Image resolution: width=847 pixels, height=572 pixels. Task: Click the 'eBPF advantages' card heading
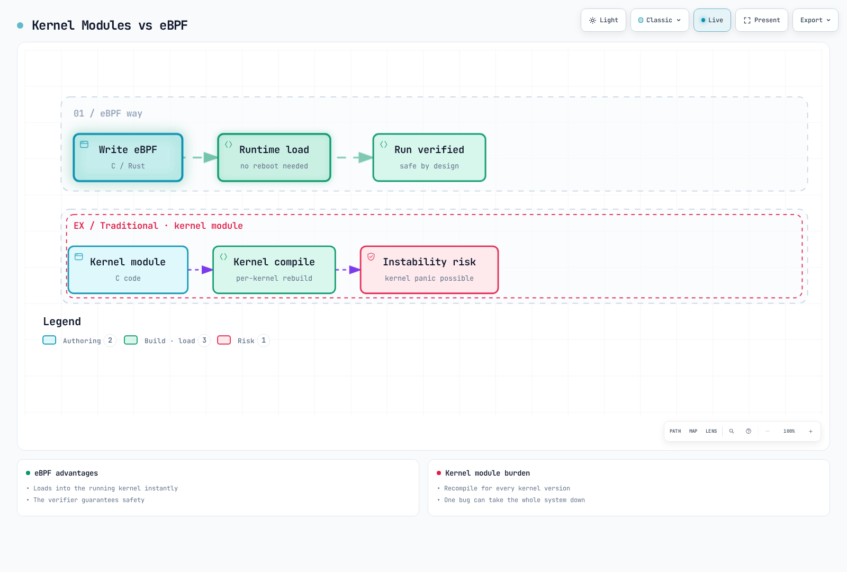[66, 473]
